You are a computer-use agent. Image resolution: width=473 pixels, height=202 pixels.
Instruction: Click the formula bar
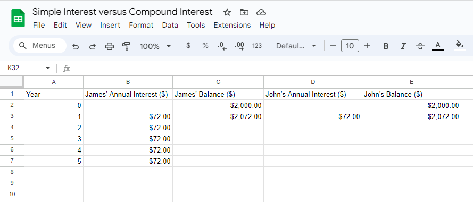(271, 68)
